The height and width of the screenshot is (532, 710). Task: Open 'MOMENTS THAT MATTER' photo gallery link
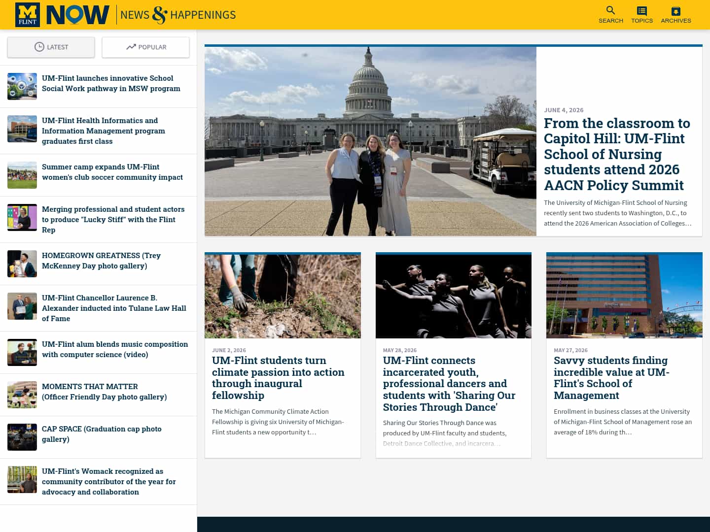(x=105, y=392)
